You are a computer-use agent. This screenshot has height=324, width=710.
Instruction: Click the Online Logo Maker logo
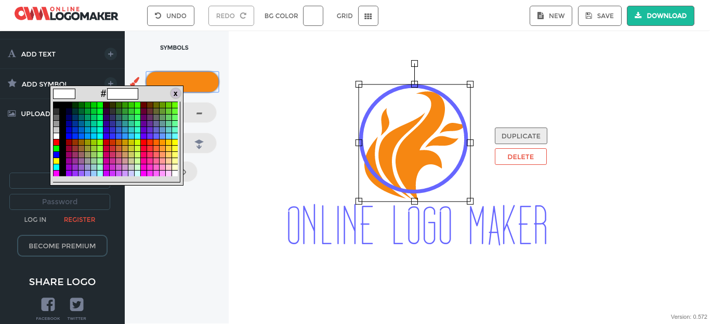[67, 14]
